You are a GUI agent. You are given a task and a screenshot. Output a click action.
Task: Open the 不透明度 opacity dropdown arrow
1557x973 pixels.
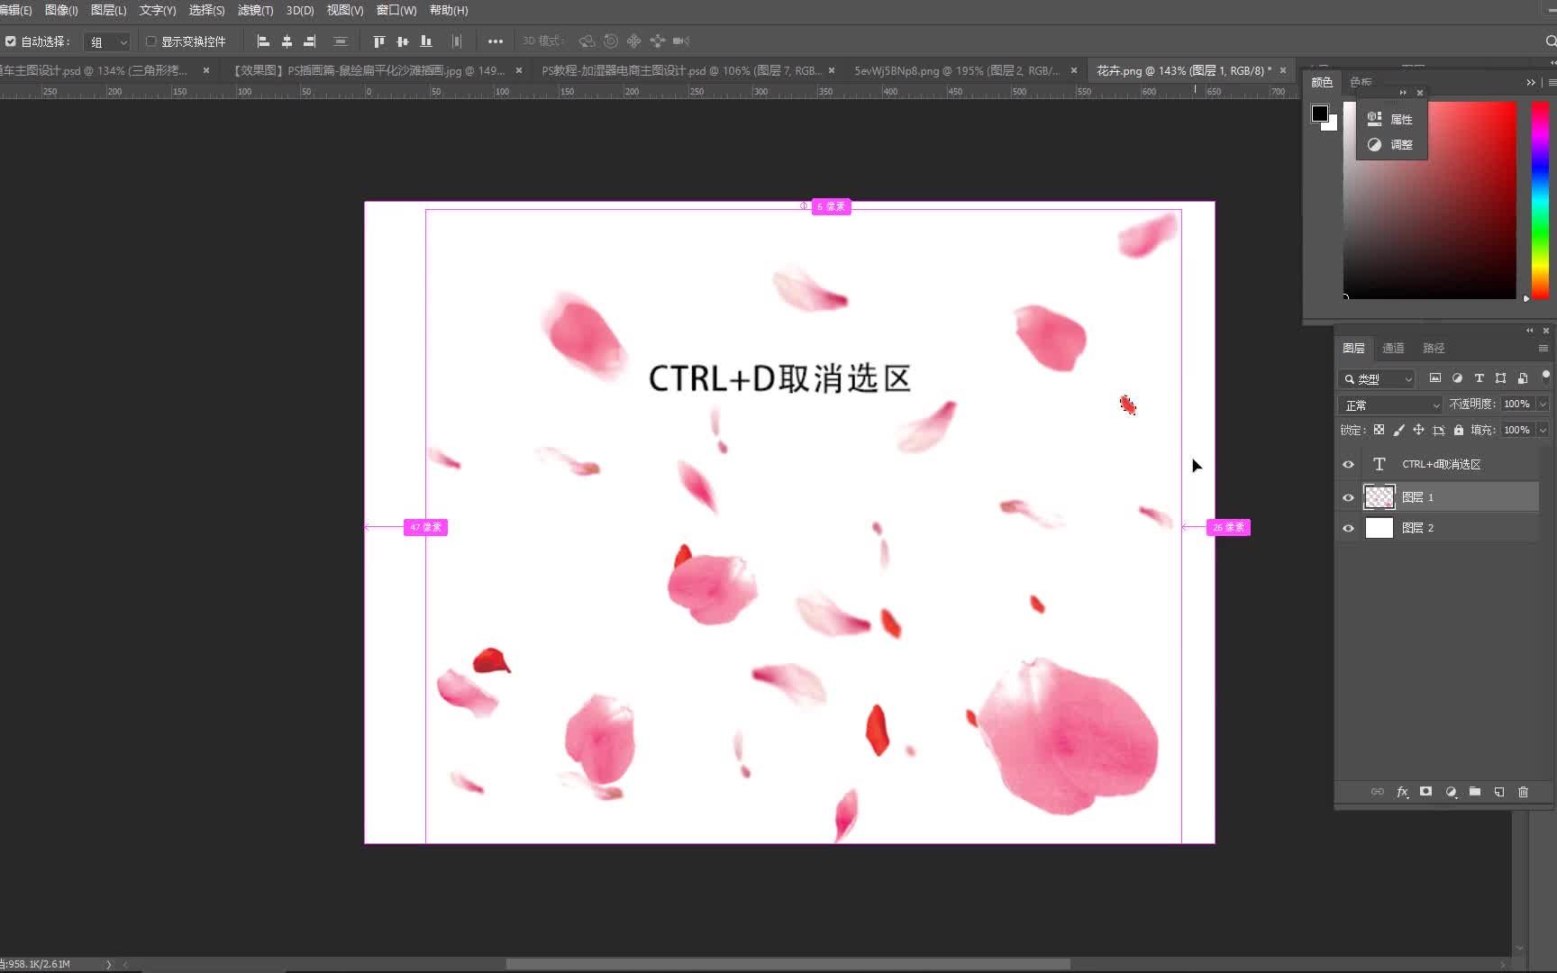(x=1543, y=405)
